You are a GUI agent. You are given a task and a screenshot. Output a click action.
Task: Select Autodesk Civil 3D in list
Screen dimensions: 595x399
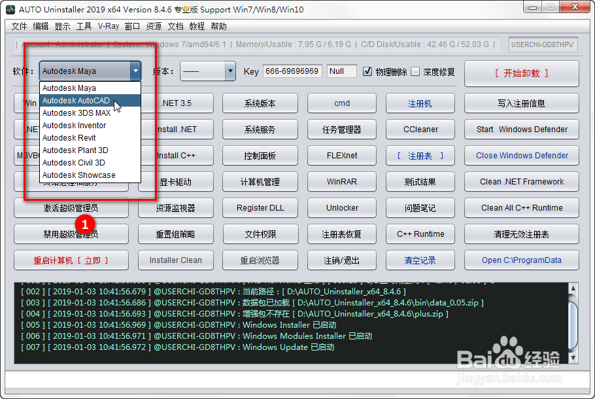pyautogui.click(x=90, y=162)
